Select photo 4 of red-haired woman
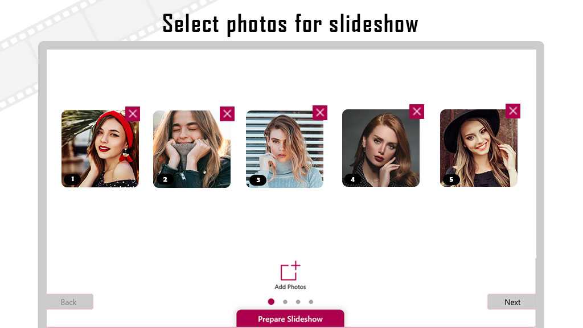The width and height of the screenshot is (583, 328). pyautogui.click(x=381, y=148)
